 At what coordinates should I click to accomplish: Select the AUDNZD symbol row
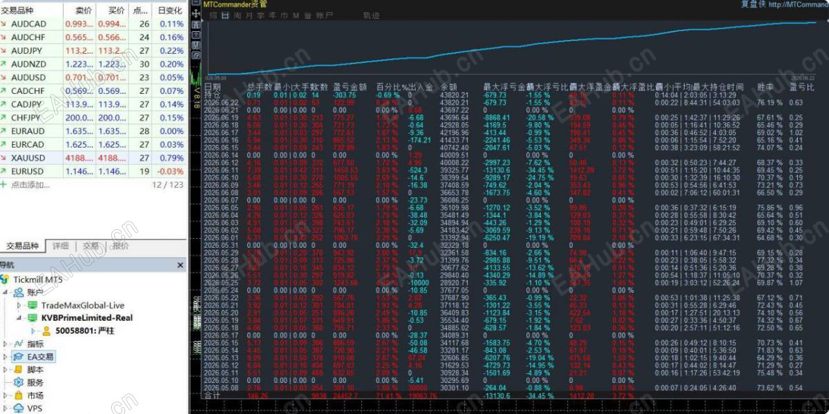(93, 64)
